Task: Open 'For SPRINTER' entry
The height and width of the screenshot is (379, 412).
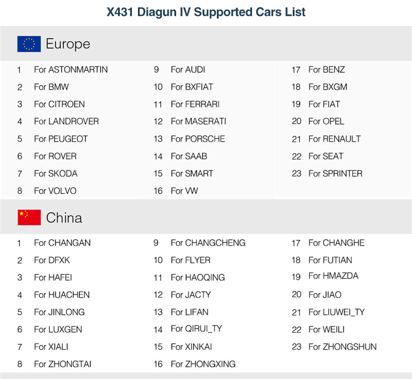Action: tap(335, 174)
